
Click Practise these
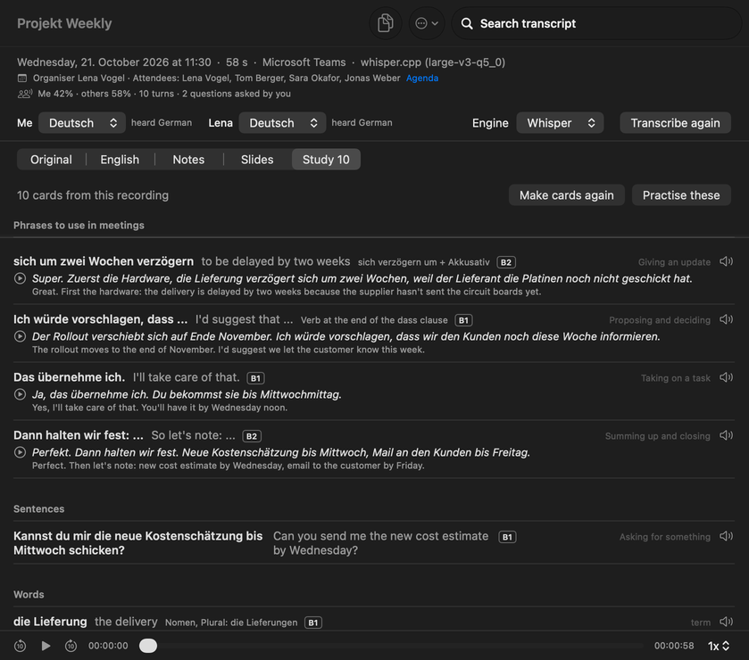click(x=680, y=195)
